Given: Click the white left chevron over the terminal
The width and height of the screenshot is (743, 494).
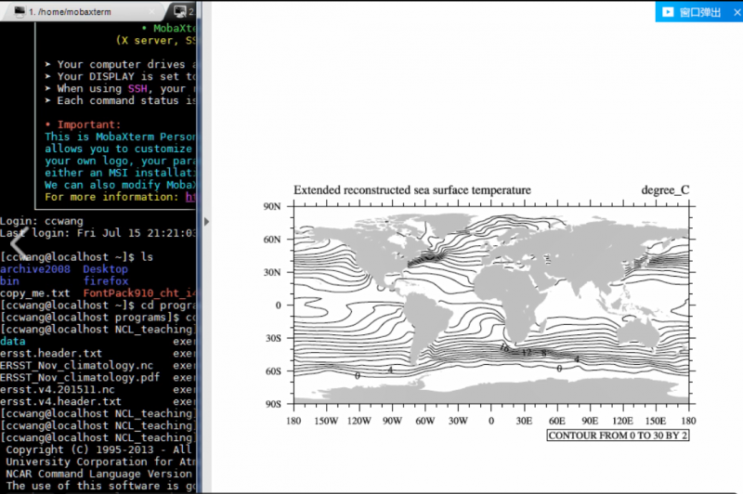Looking at the screenshot, I should pyautogui.click(x=17, y=243).
